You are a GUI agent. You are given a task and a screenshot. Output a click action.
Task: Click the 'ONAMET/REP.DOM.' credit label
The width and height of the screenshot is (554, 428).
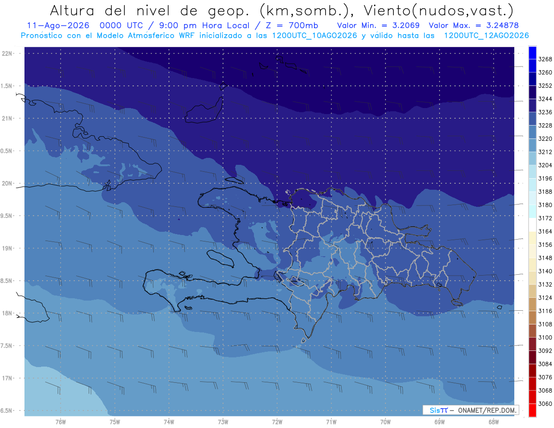pos(487,410)
